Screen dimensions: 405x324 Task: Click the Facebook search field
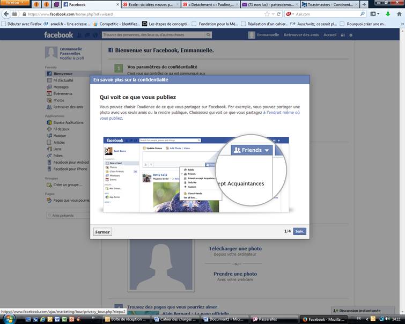(x=153, y=35)
